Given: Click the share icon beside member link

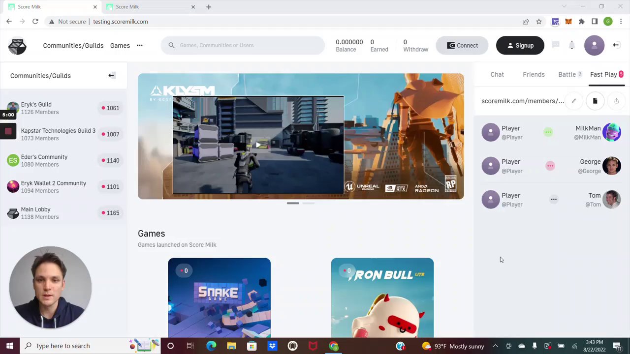Looking at the screenshot, I should point(616,101).
